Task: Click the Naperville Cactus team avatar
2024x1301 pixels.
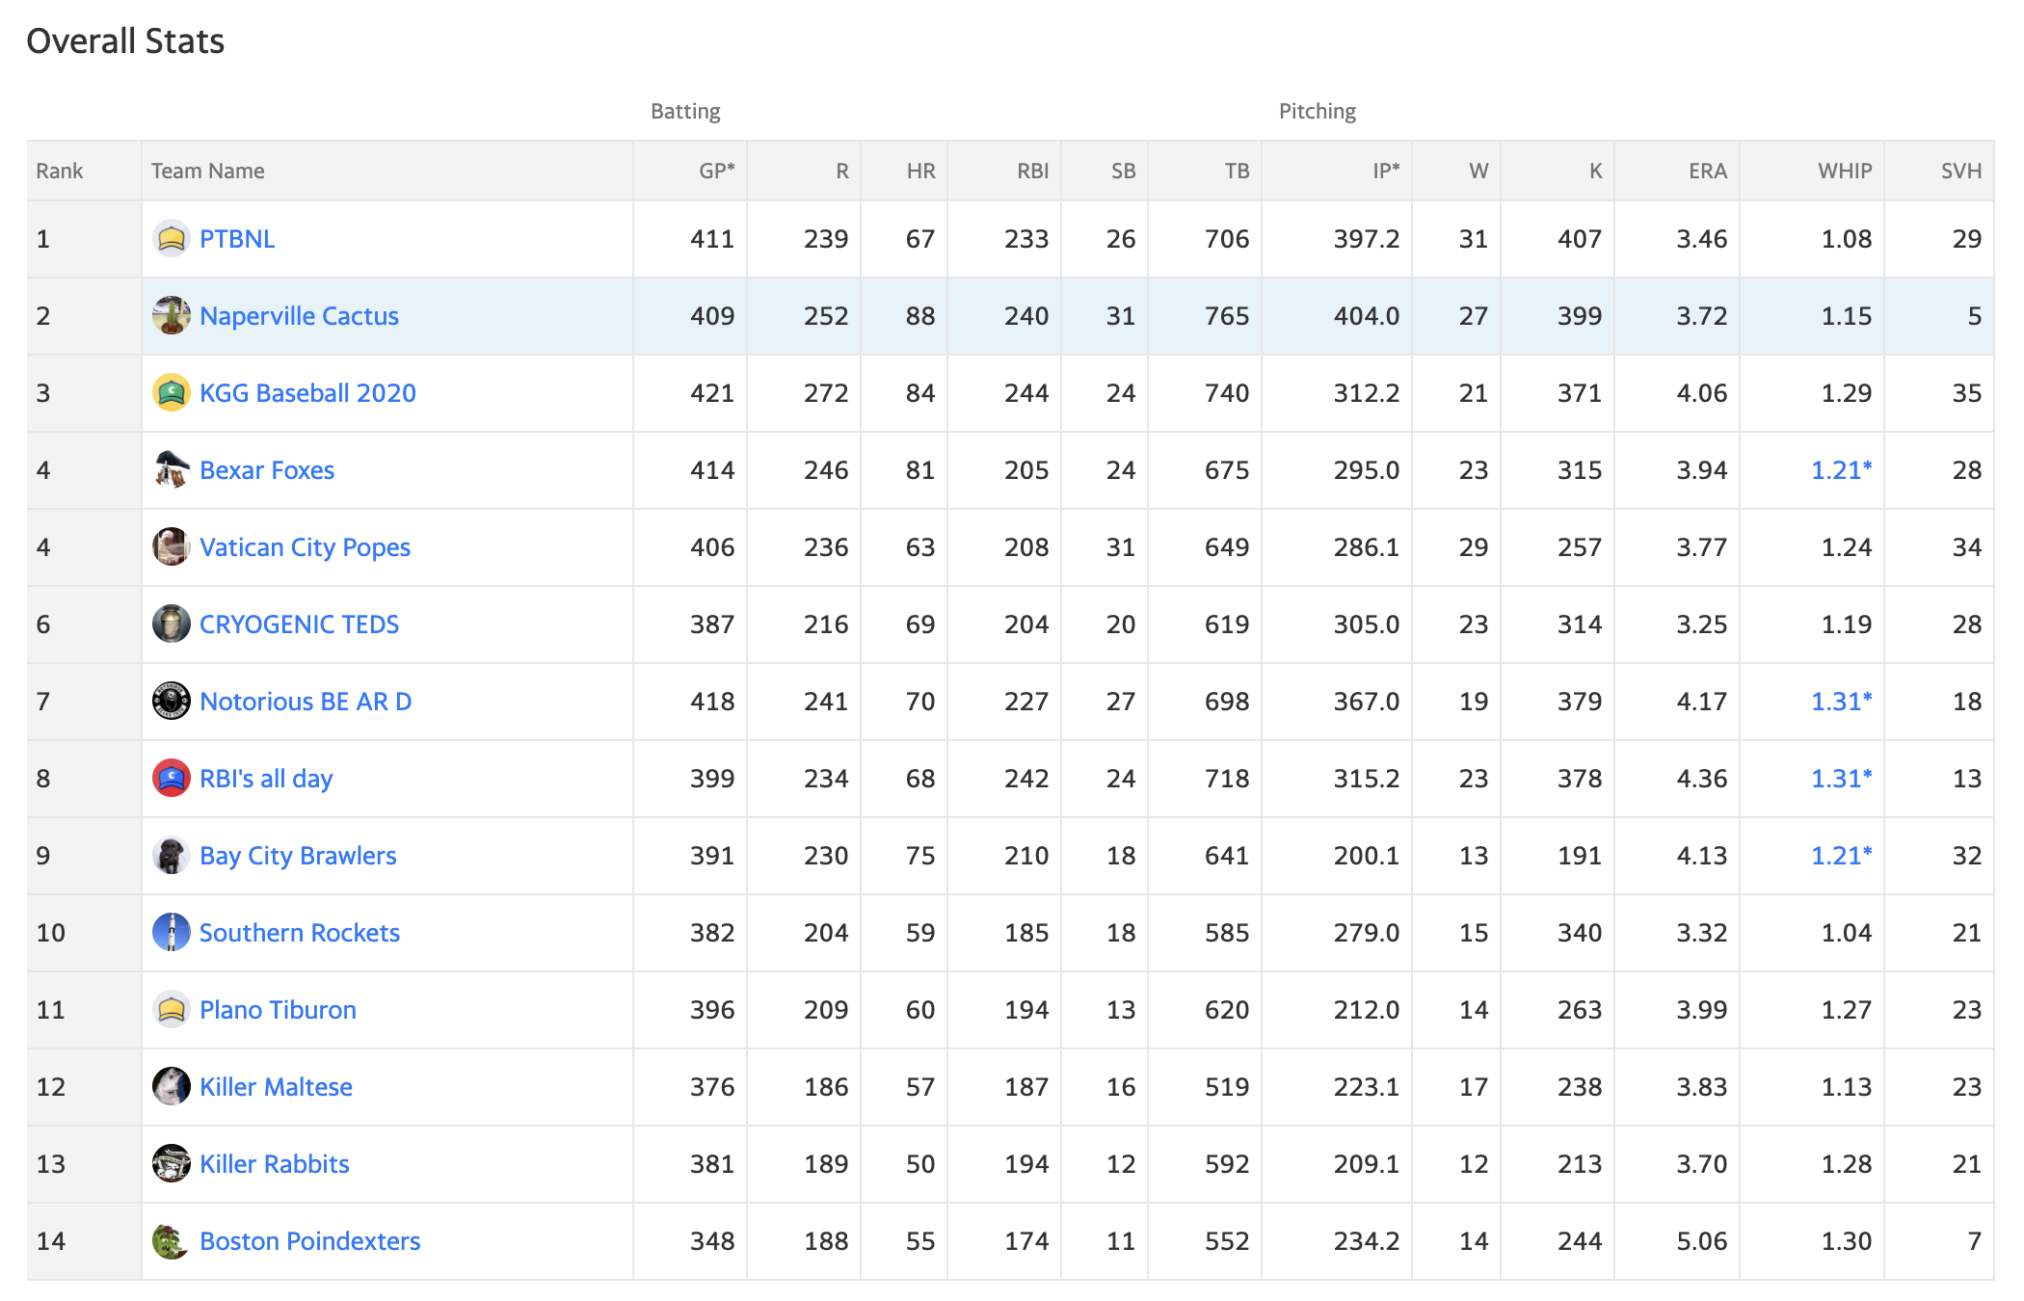Action: 172,315
